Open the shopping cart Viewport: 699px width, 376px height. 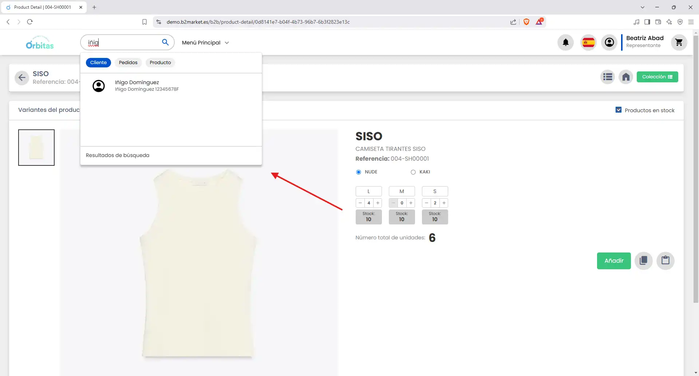click(x=679, y=43)
